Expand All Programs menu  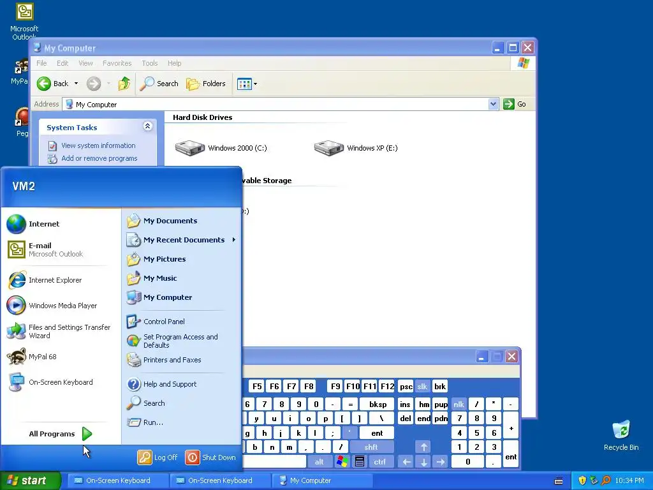point(61,434)
